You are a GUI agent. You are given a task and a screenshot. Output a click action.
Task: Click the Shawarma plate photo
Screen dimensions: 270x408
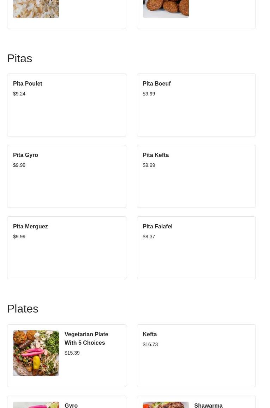[166, 405]
